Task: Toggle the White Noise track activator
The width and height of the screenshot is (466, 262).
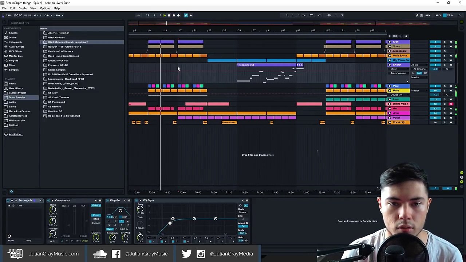Action: click(435, 104)
